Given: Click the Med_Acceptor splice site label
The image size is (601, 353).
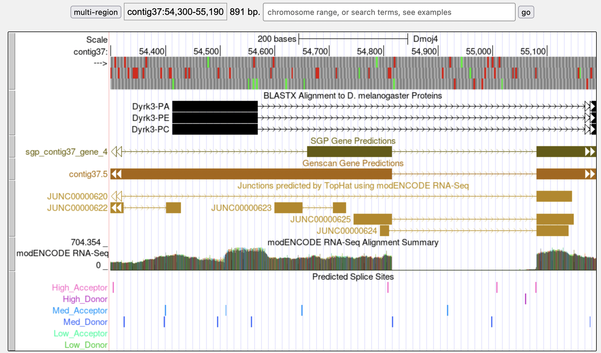Looking at the screenshot, I should point(80,310).
